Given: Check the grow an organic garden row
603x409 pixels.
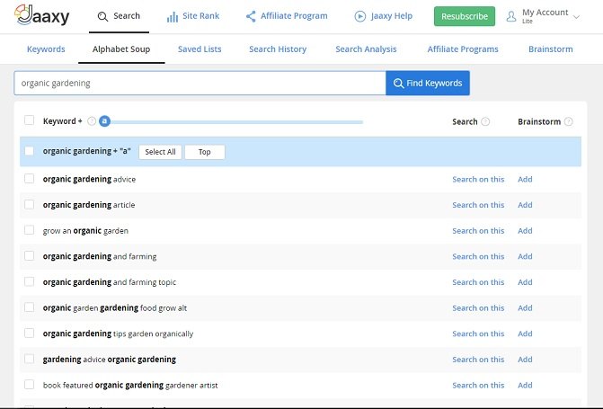Looking at the screenshot, I should 30,230.
